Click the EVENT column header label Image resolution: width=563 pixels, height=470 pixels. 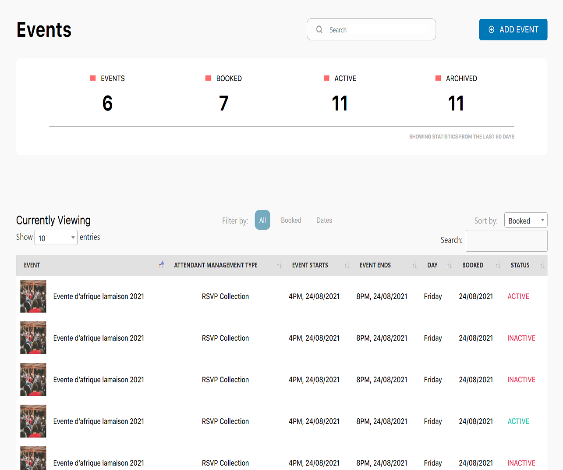(32, 265)
